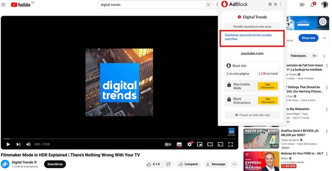Clear the search box with the X
The width and height of the screenshot is (332, 171).
click(208, 5)
